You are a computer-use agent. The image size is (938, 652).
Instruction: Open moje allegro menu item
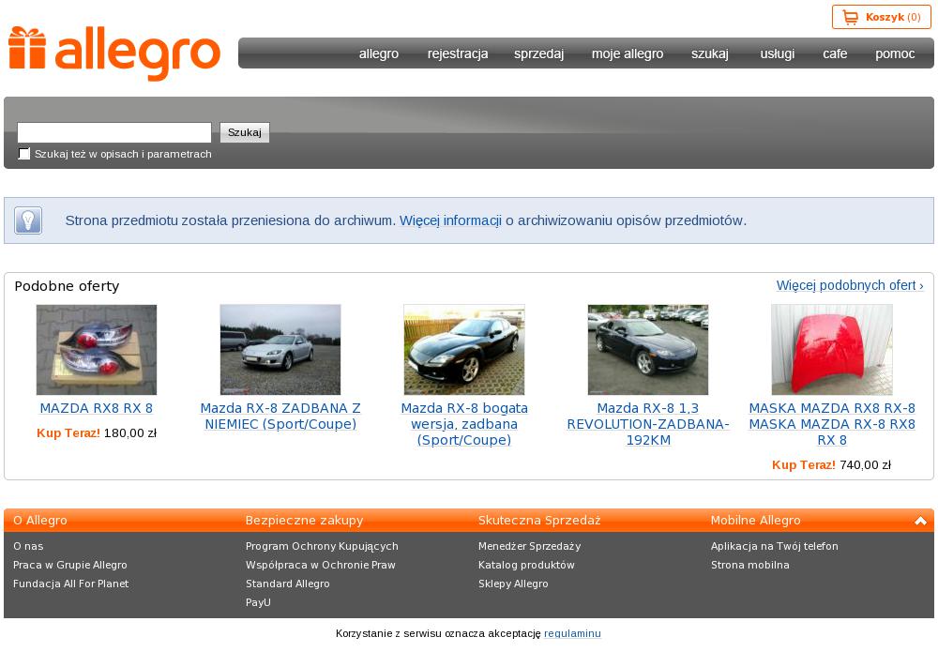point(628,53)
